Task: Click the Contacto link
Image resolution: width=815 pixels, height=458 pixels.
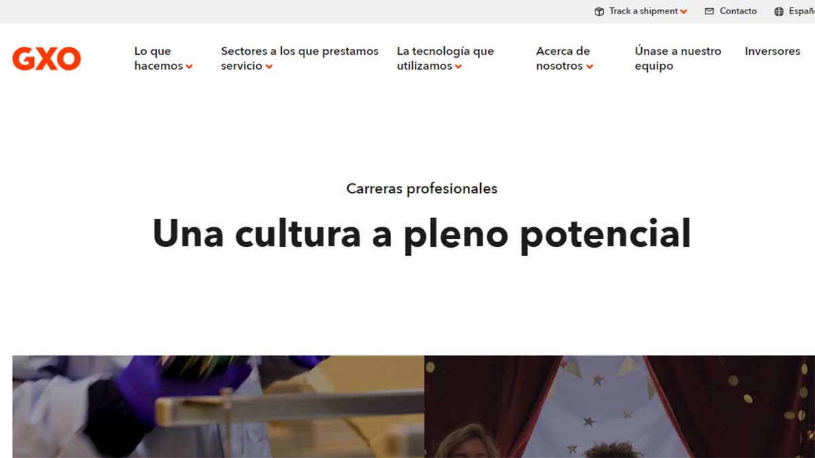Action: (738, 11)
